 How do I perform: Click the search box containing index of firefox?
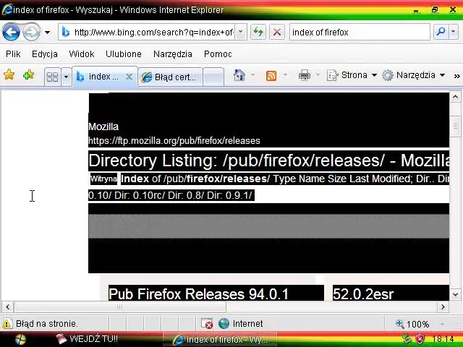[x=360, y=32]
